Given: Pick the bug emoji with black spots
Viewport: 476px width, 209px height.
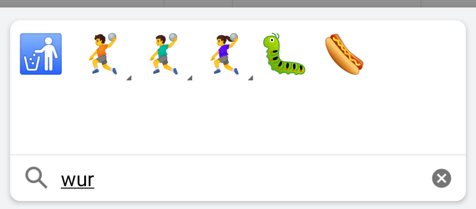Looking at the screenshot, I should [x=284, y=54].
